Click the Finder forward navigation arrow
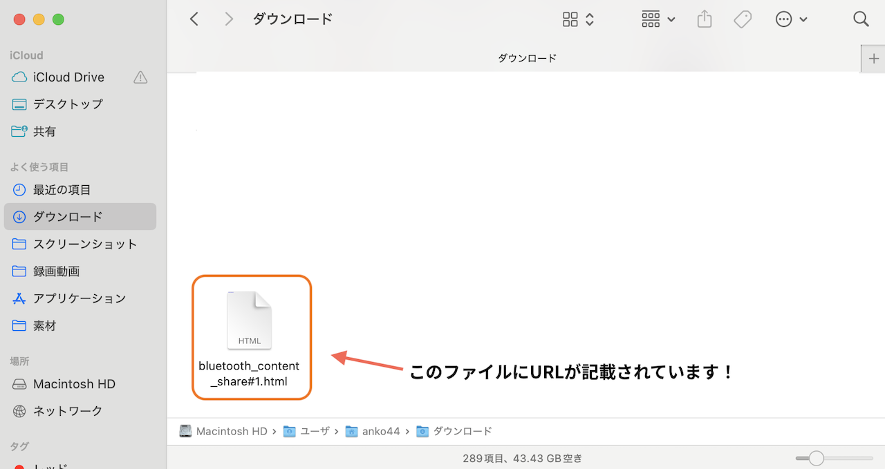885x469 pixels. [229, 19]
